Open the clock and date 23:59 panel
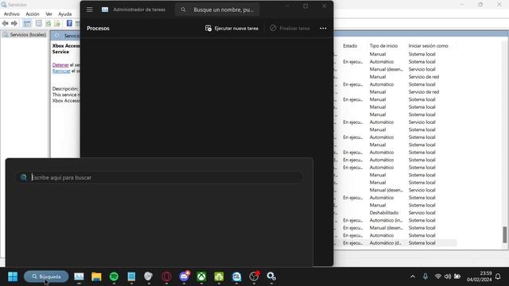This screenshot has width=509, height=286. (479, 276)
